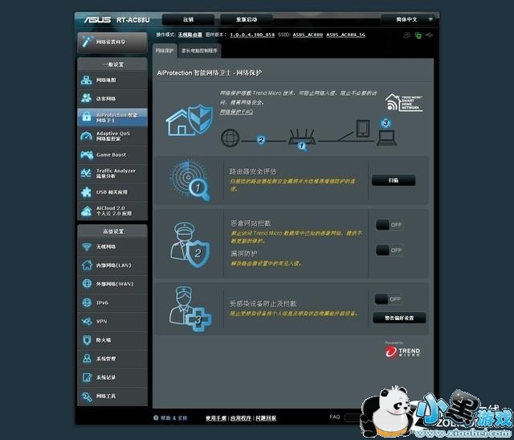Open the Traffic Analyzer icon
The width and height of the screenshot is (514, 440).
point(87,173)
